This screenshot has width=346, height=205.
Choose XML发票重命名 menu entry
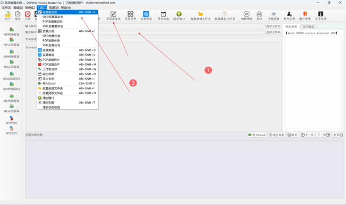click(67, 26)
